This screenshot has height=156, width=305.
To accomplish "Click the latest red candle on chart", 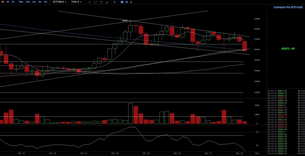I will tap(244, 46).
